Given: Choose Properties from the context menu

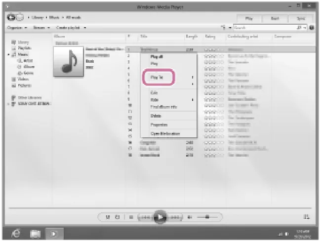Looking at the screenshot, I should tap(159, 124).
